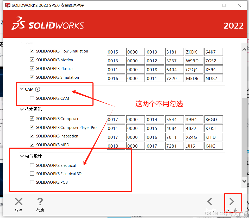The height and width of the screenshot is (218, 249).
Task: Click Simulation serial field M5D6
Action: [194, 78]
